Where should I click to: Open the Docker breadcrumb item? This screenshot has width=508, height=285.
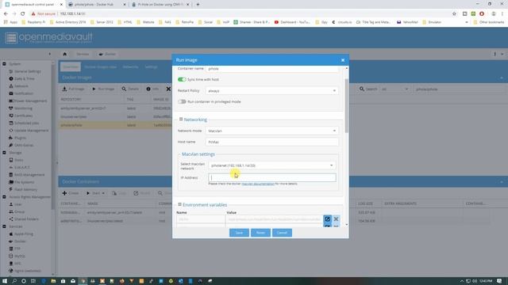click(107, 54)
